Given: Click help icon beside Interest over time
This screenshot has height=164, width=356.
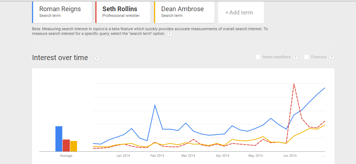Looking at the screenshot, I should click(x=97, y=58).
